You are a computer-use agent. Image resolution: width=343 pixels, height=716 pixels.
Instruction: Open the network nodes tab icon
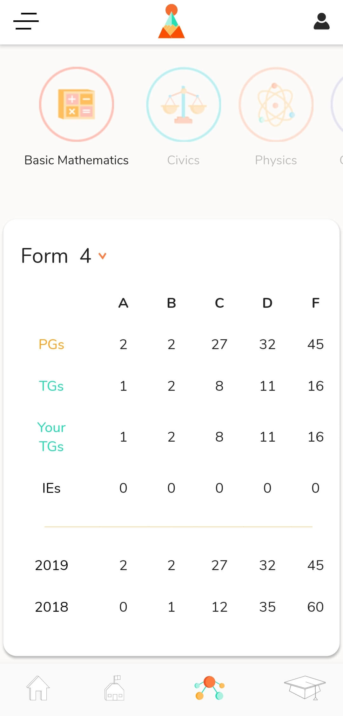click(210, 688)
